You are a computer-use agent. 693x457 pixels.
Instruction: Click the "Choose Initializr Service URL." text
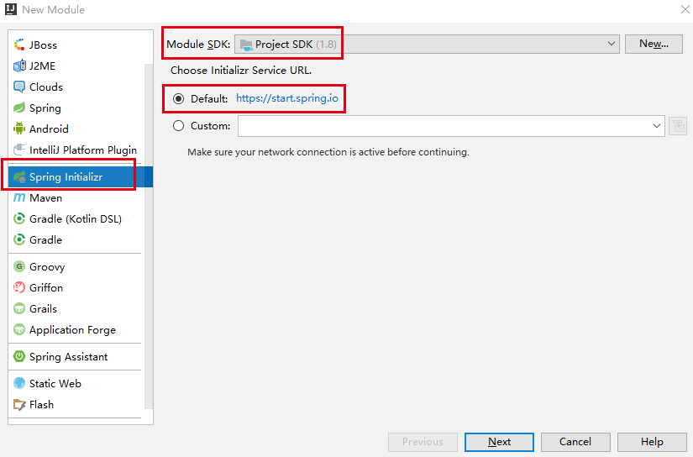click(241, 71)
